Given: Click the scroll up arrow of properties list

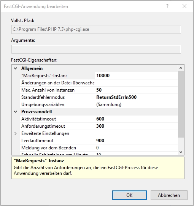Looking at the screenshot, I should (181, 68).
